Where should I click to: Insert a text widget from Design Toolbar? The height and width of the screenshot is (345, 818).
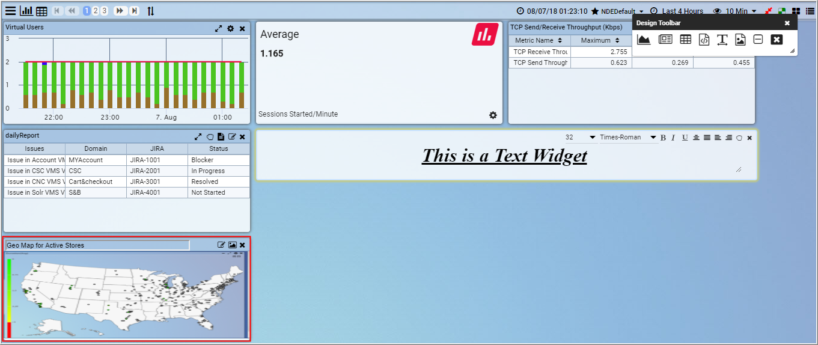click(x=722, y=40)
